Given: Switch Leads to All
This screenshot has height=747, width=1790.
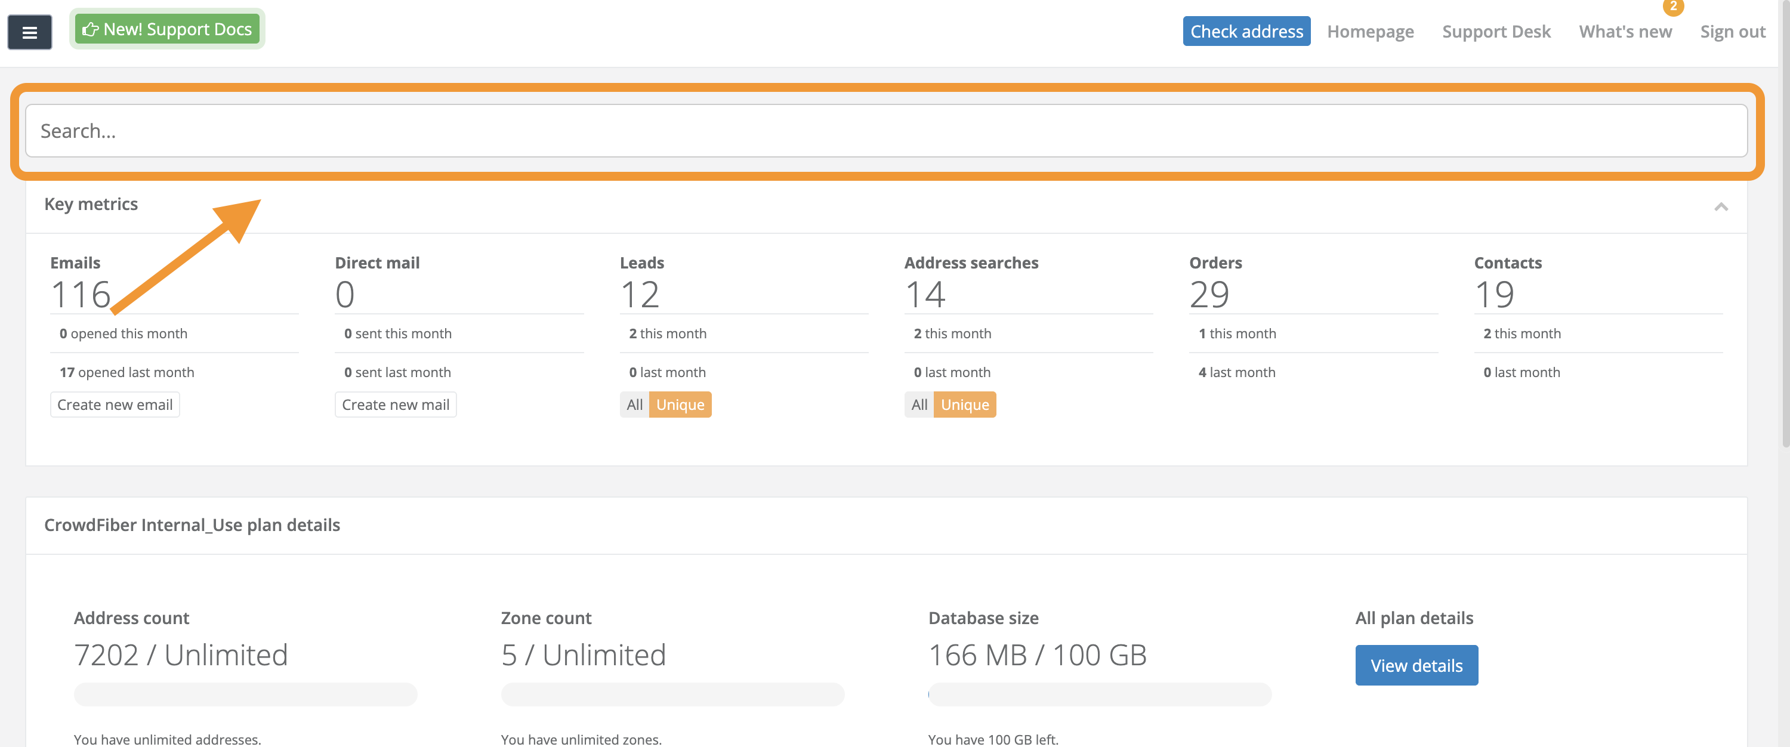Looking at the screenshot, I should click(x=634, y=405).
